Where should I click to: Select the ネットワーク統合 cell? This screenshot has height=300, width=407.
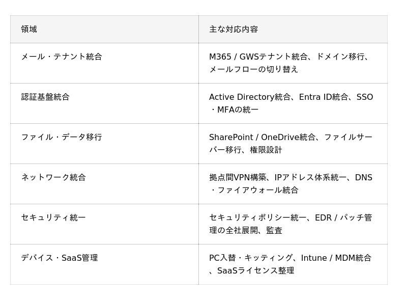tap(53, 177)
